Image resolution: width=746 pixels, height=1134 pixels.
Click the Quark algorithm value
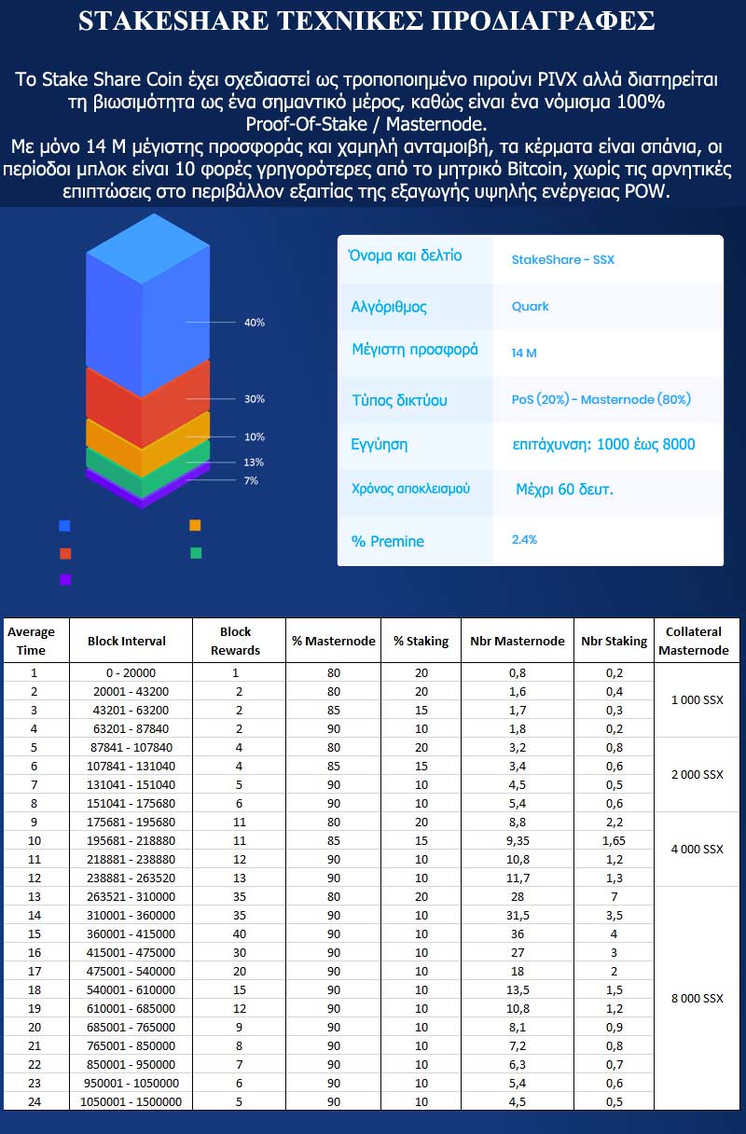[530, 306]
